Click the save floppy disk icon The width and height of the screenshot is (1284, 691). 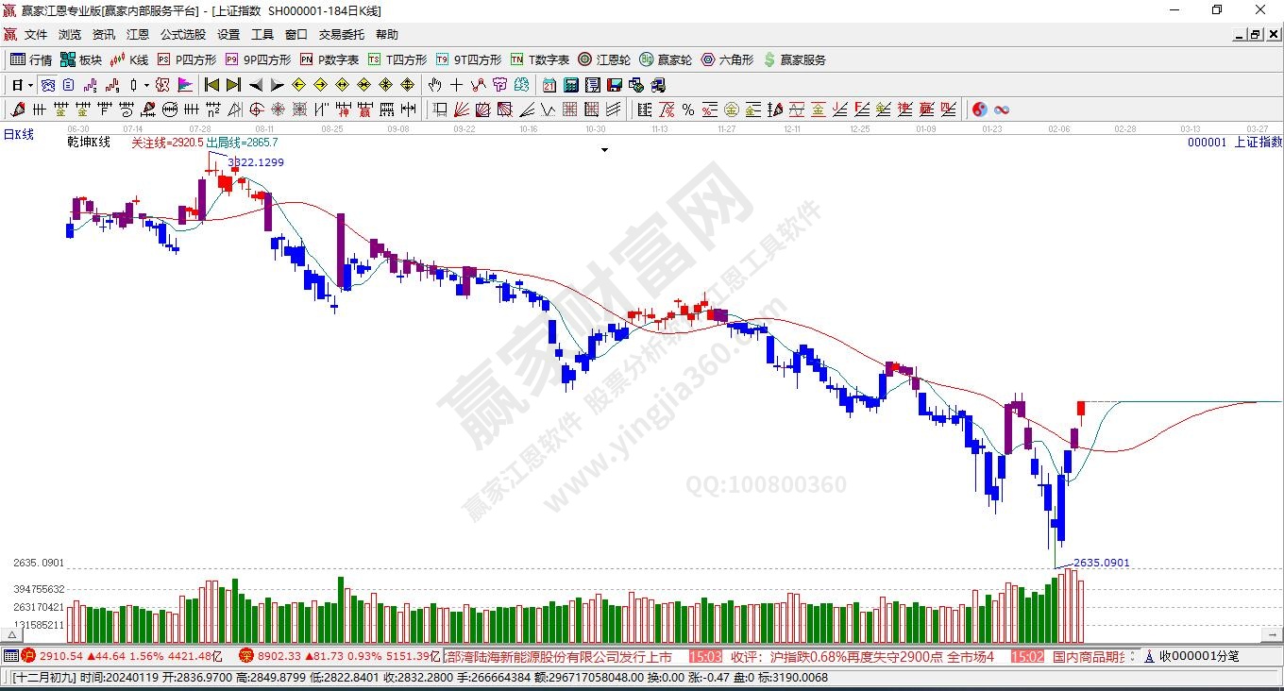pos(615,85)
